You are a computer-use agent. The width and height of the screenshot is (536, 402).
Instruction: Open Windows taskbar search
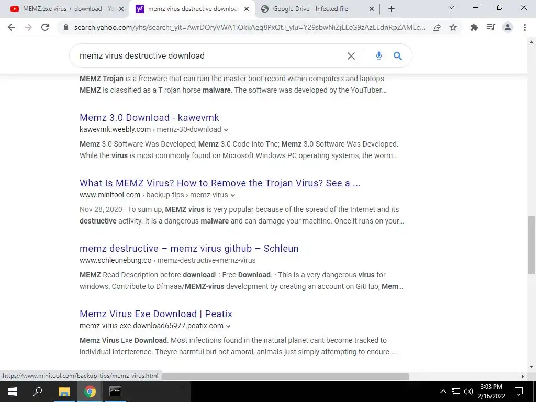point(38,392)
